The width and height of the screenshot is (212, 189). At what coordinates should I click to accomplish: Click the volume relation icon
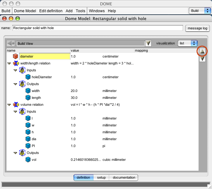(16, 105)
